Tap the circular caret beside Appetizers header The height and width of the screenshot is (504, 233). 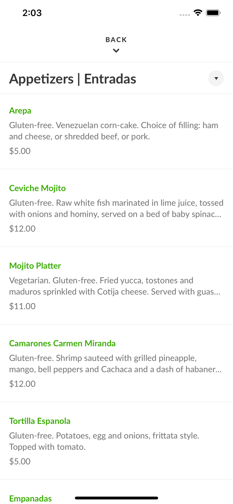(216, 78)
